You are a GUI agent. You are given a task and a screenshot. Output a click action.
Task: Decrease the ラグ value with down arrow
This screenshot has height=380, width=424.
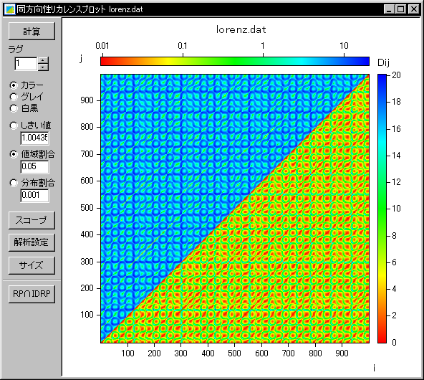[43, 67]
